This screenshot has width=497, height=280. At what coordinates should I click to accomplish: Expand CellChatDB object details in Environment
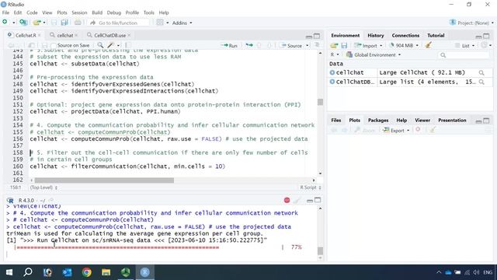[x=332, y=82]
